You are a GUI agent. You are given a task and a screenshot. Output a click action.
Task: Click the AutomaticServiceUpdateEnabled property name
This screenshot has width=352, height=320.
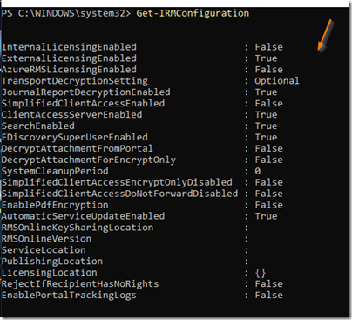tap(83, 216)
